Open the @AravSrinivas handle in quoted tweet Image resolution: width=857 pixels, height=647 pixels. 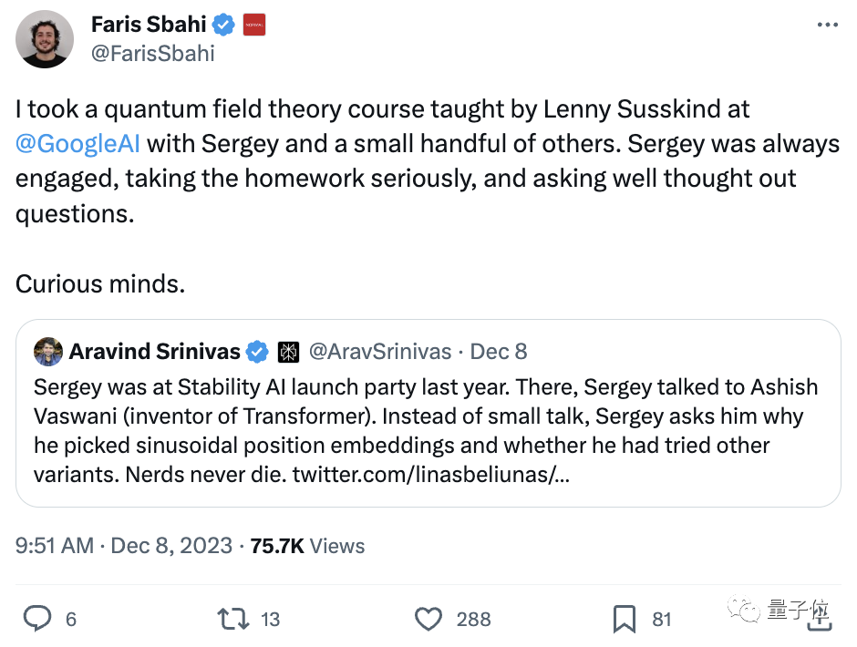[378, 352]
